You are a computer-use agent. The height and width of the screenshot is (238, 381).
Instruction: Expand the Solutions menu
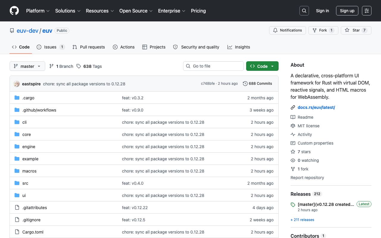click(68, 11)
